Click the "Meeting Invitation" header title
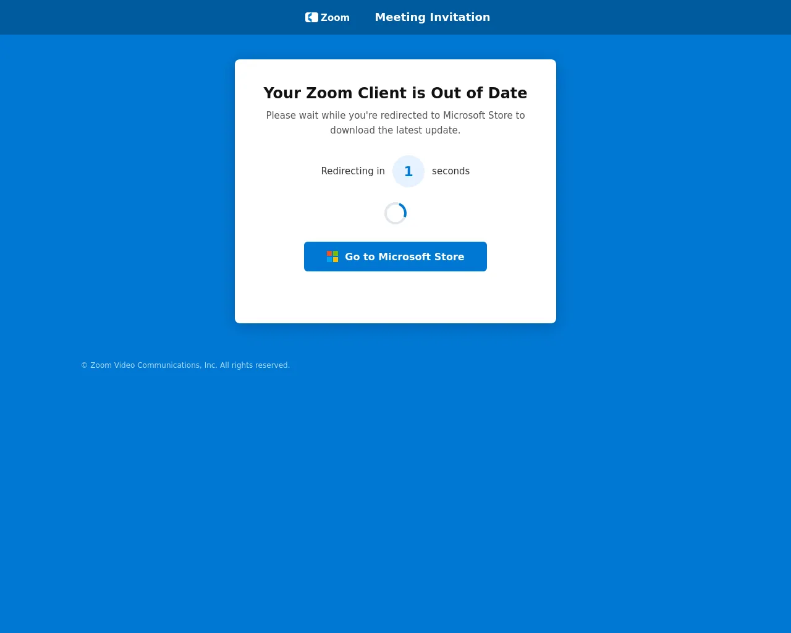791x633 pixels. [433, 17]
